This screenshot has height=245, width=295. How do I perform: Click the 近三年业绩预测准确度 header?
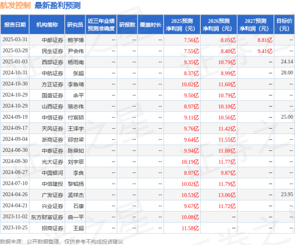point(101,24)
